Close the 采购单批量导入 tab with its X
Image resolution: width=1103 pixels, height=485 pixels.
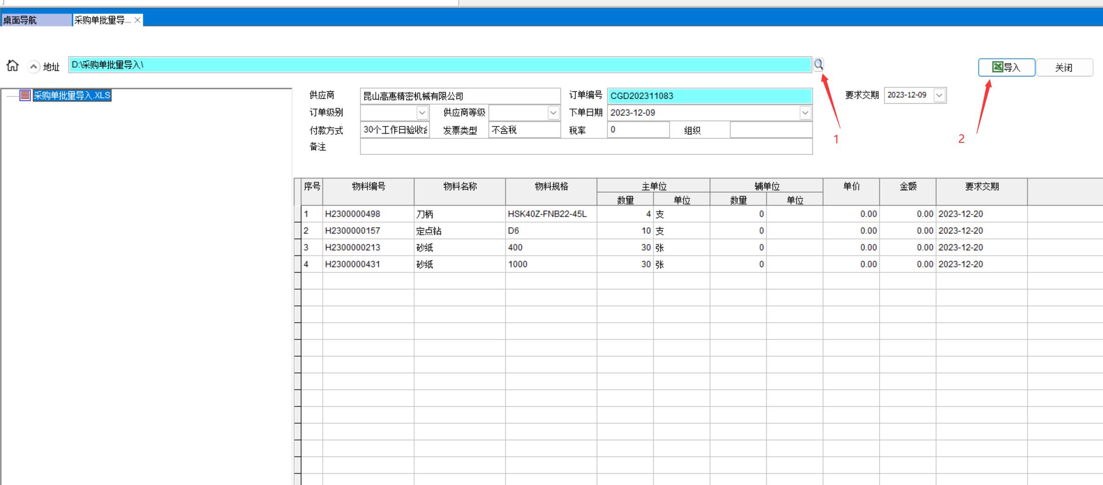click(x=137, y=20)
